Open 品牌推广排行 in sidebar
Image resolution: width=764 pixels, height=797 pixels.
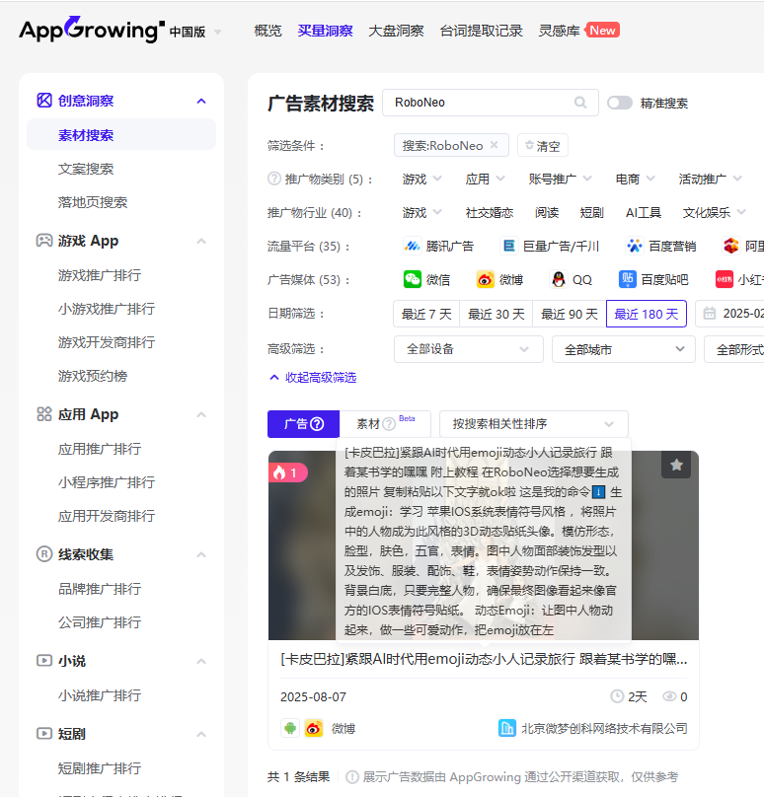pos(100,589)
